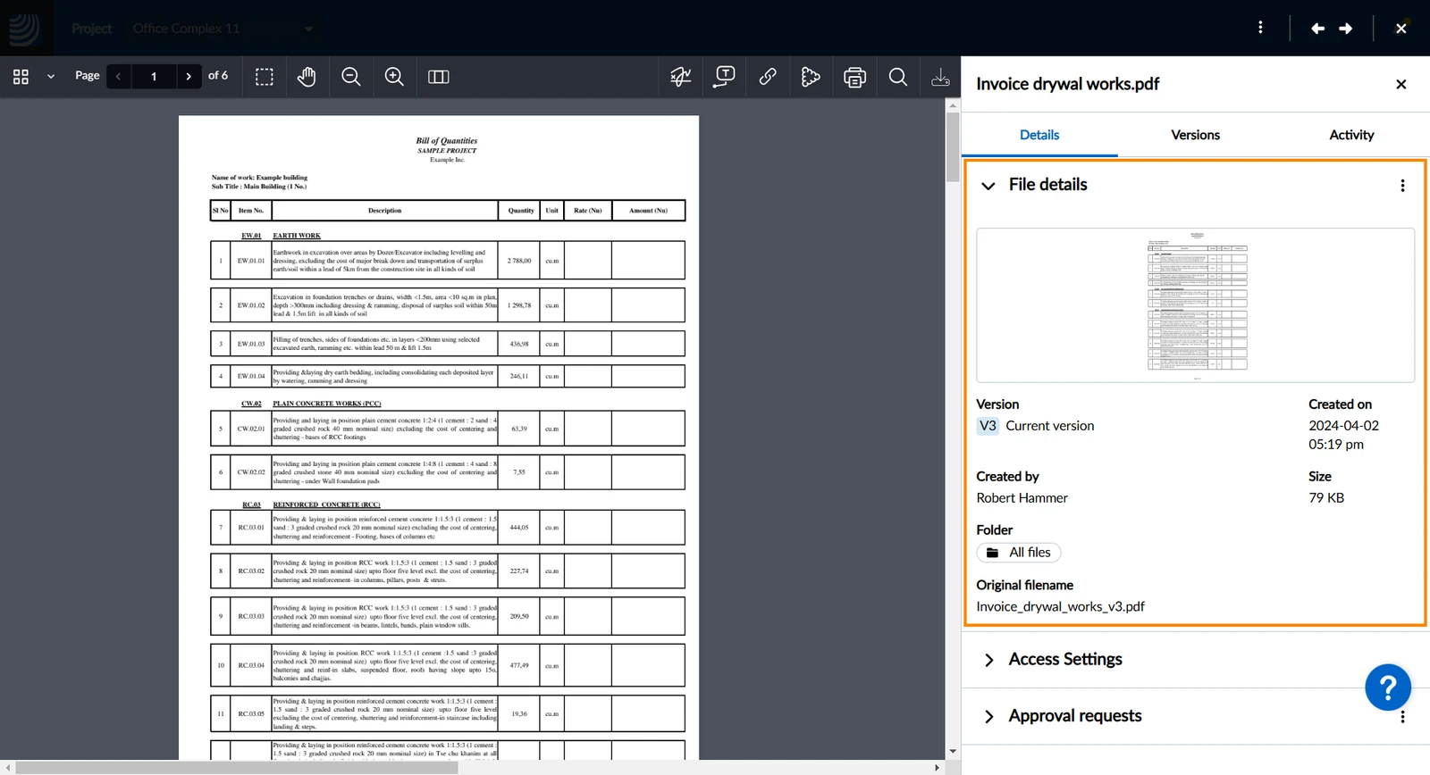1430x775 pixels.
Task: Open the signature tool in toolbar
Action: [x=681, y=77]
